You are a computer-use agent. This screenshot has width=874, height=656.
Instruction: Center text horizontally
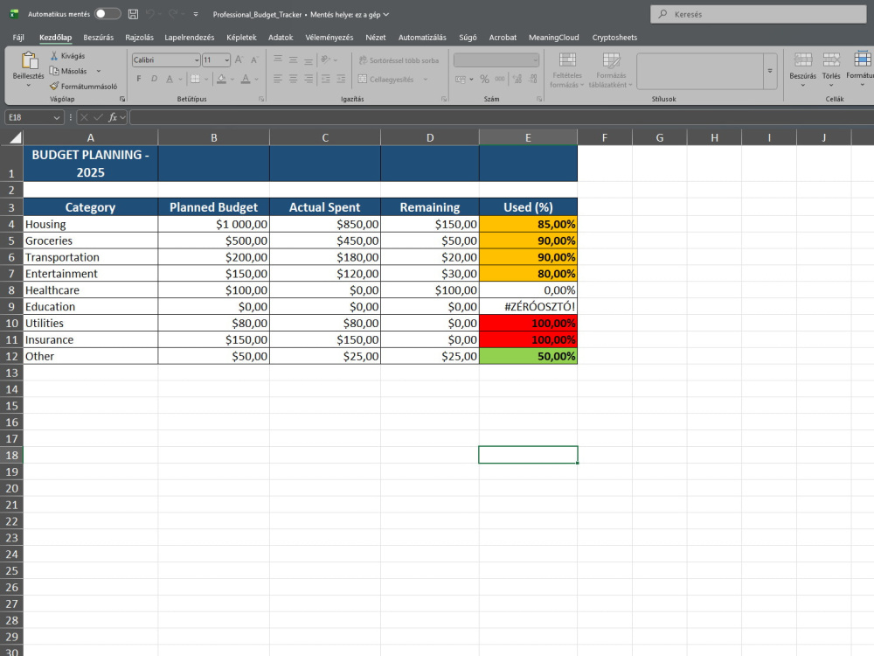click(293, 79)
